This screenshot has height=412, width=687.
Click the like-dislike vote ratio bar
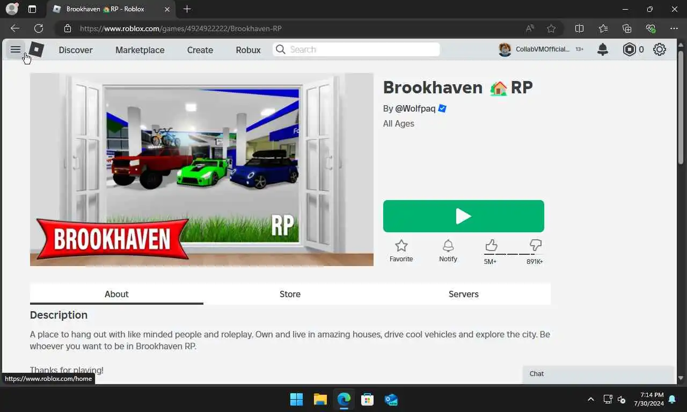(513, 254)
